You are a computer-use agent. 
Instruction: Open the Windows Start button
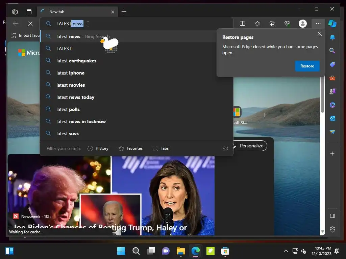click(121, 251)
